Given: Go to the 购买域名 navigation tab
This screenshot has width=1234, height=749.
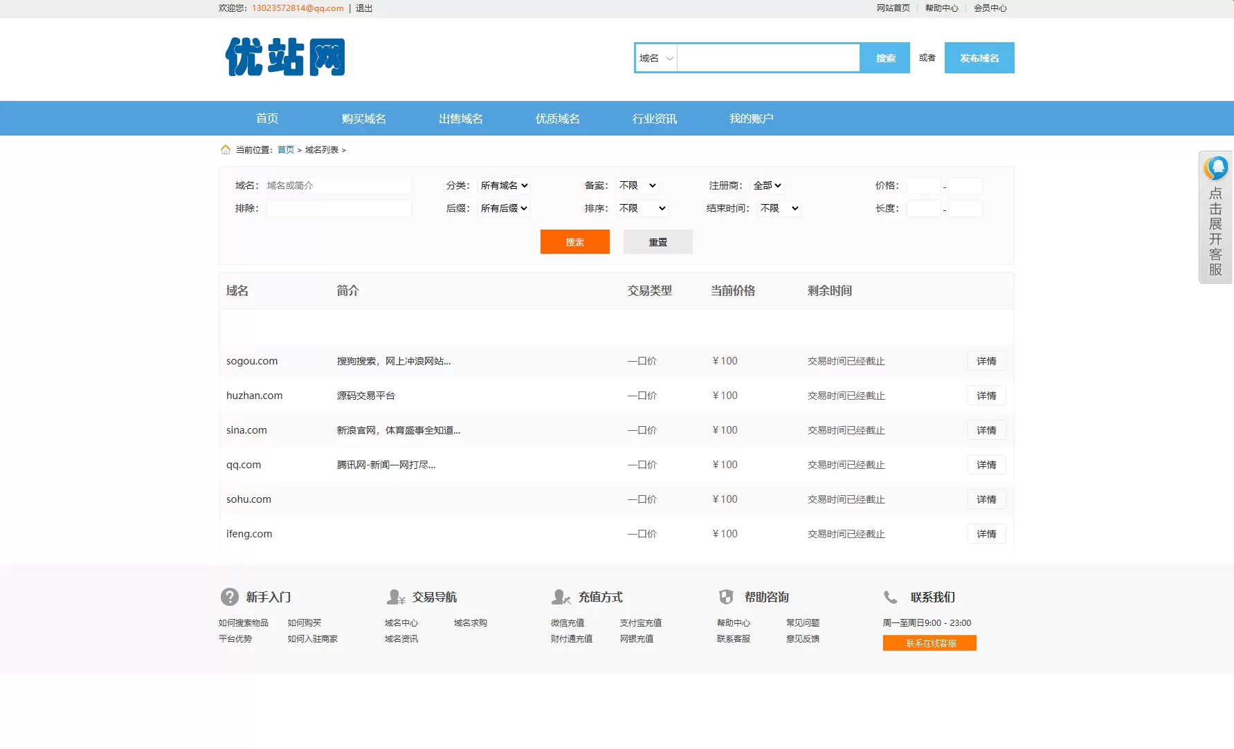Looking at the screenshot, I should (363, 118).
